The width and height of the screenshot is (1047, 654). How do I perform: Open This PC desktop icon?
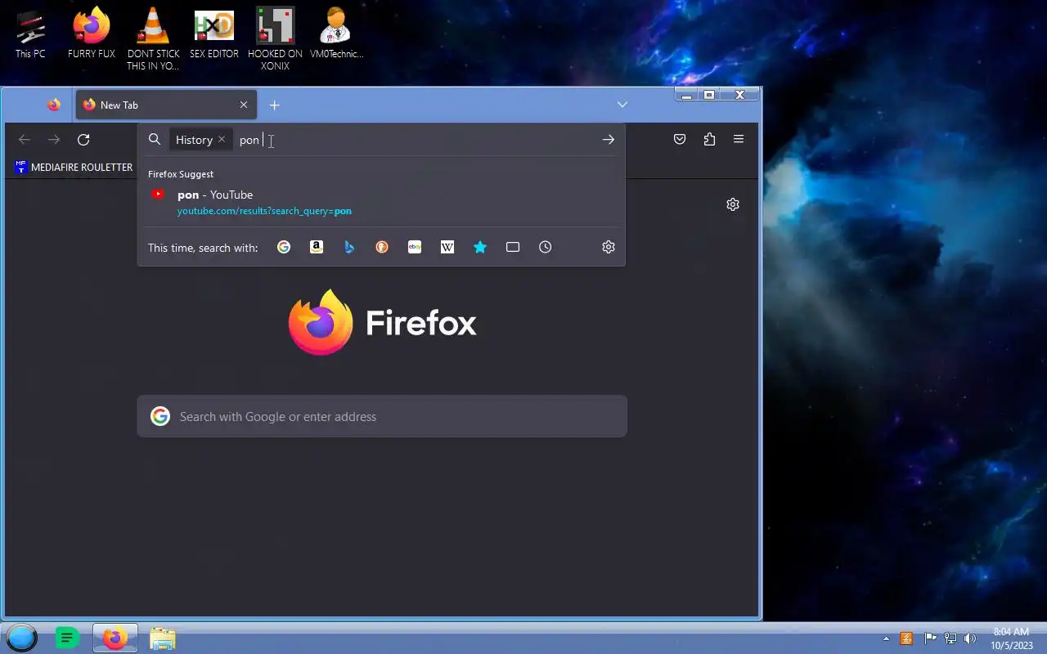point(30,34)
